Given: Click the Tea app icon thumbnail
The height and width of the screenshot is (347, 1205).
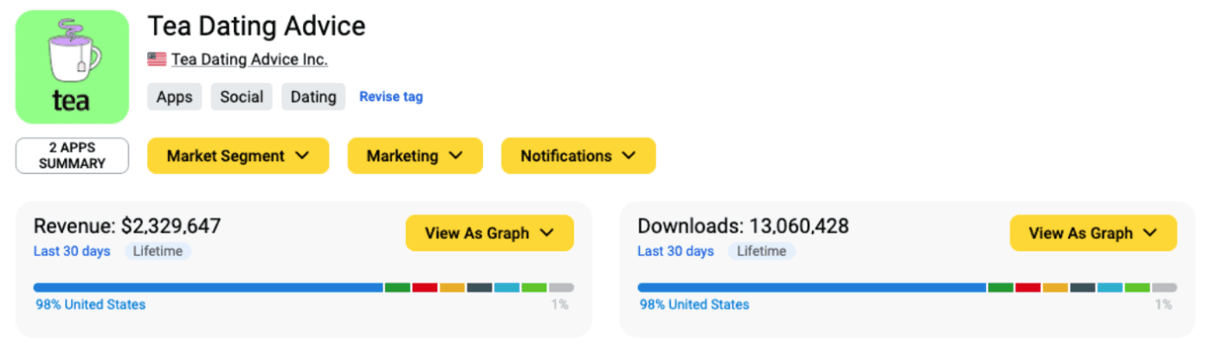Looking at the screenshot, I should tap(72, 67).
